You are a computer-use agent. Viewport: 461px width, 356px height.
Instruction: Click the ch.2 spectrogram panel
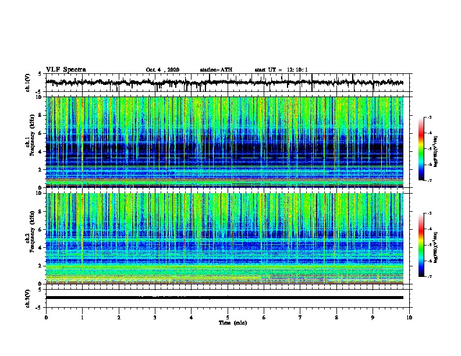click(x=225, y=238)
